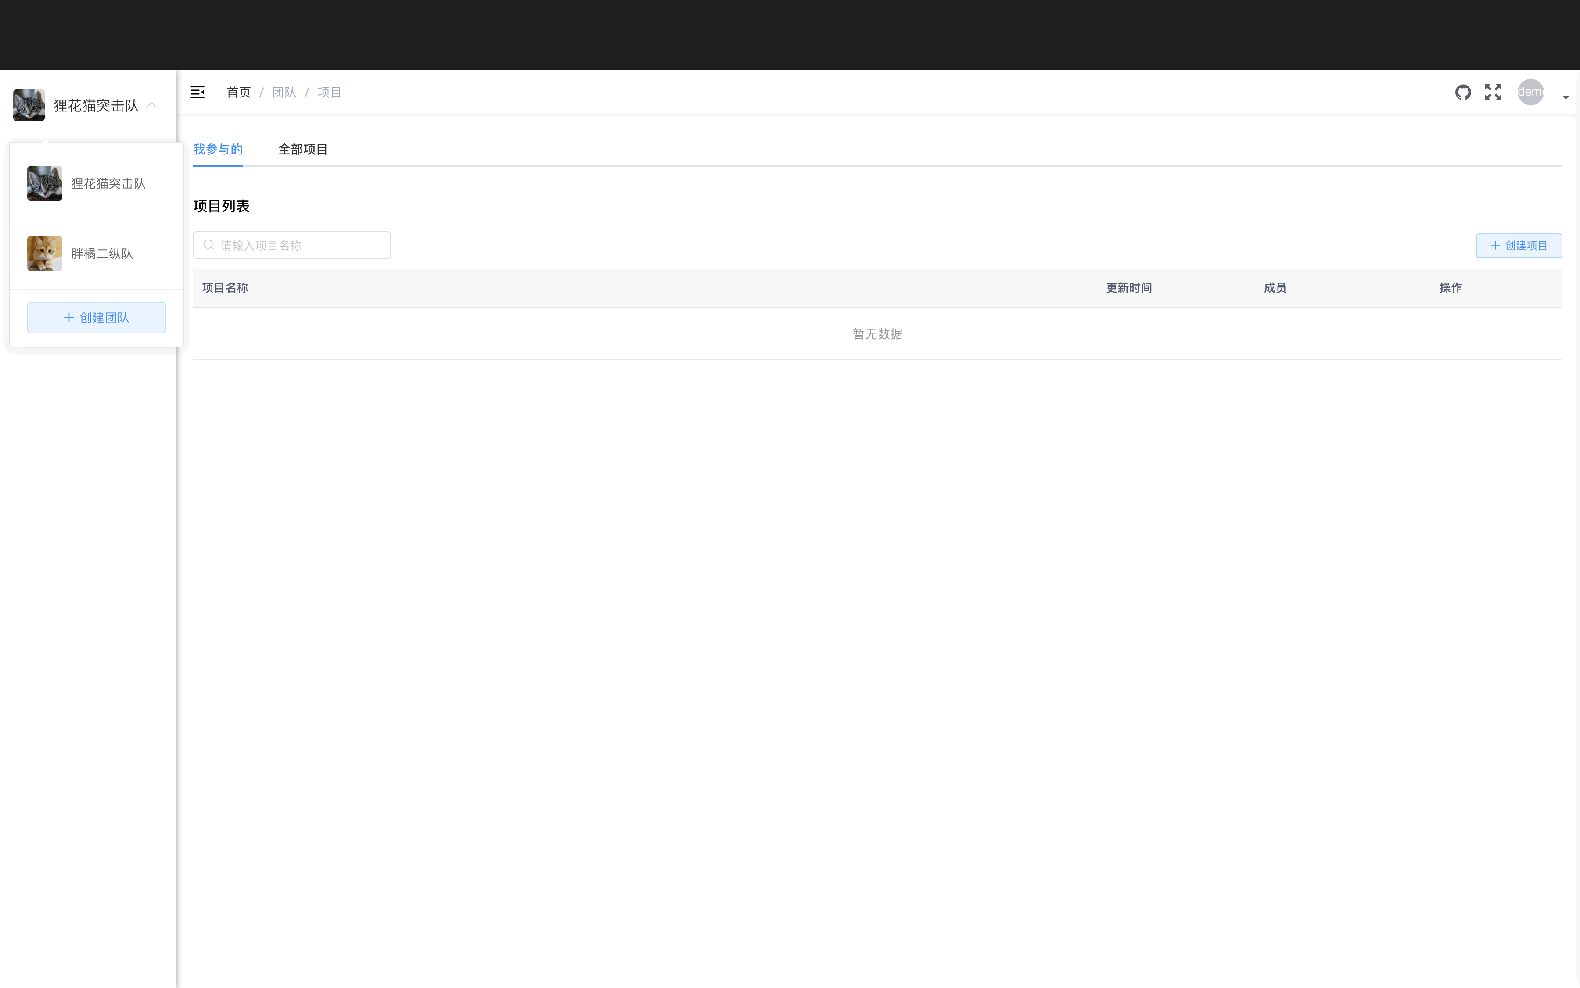
Task: Toggle fullscreen mode icon
Action: tap(1492, 92)
